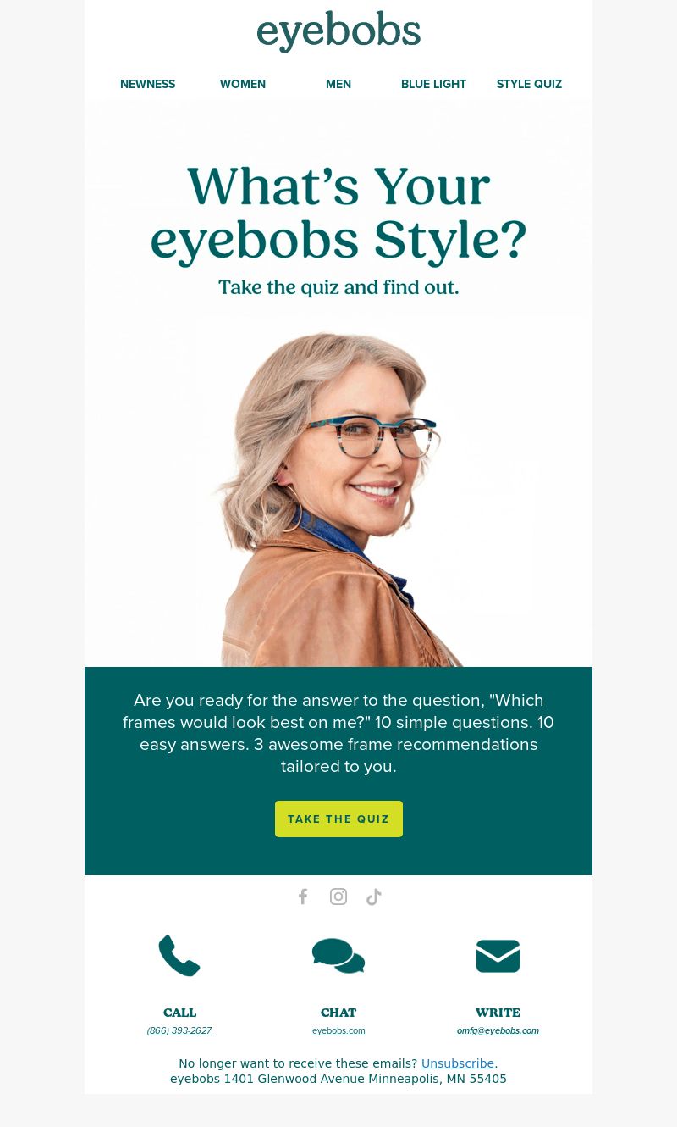Click the CALL label text

tap(179, 1013)
